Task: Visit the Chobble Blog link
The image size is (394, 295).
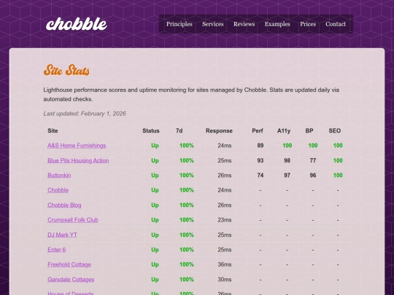Action: pyautogui.click(x=64, y=205)
